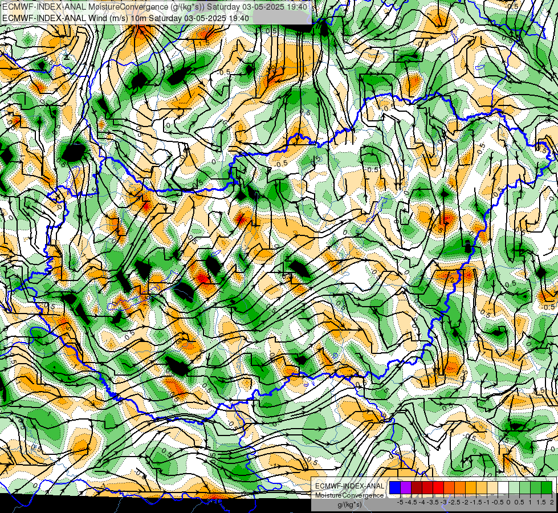Select legend swatch between 0.5 and 1

click(x=525, y=488)
